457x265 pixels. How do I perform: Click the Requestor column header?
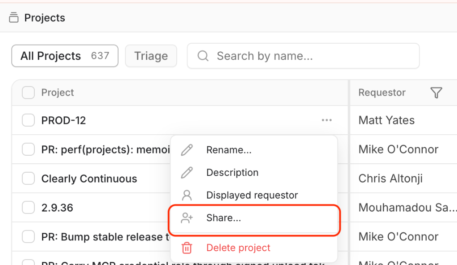[382, 93]
